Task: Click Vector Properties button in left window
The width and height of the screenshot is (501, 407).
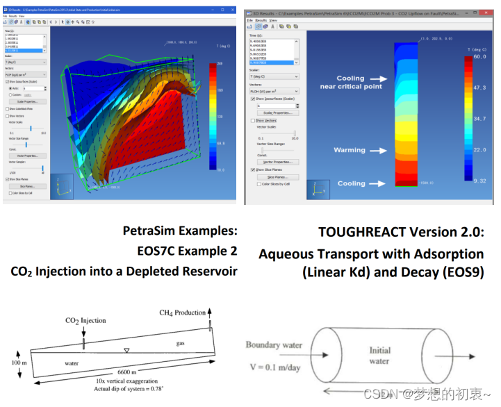Action: coord(28,156)
